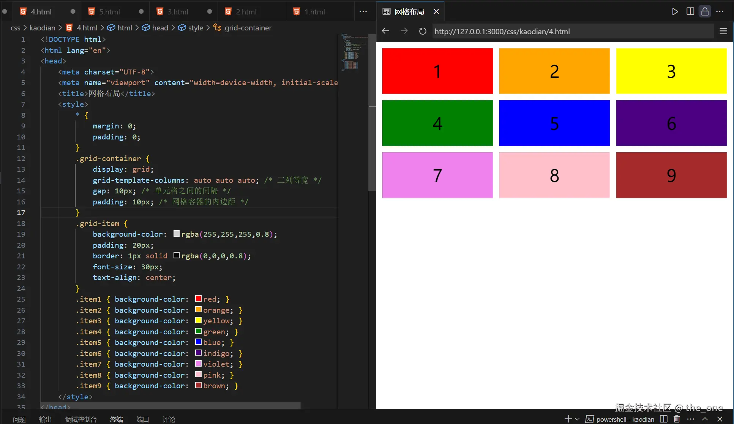Image resolution: width=734 pixels, height=424 pixels.
Task: Maximize panel size with up chevron
Action: pos(705,419)
